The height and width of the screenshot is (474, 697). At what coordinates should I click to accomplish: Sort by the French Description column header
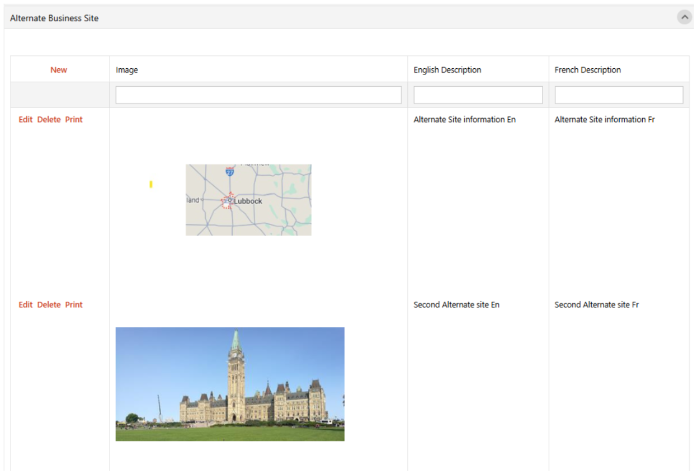point(587,70)
